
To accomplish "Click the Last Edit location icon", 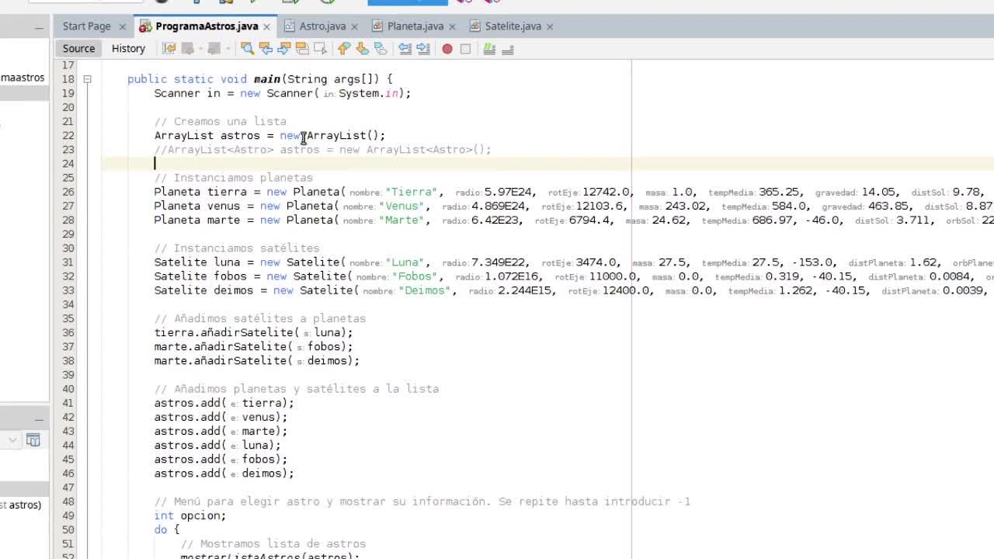I will point(169,49).
